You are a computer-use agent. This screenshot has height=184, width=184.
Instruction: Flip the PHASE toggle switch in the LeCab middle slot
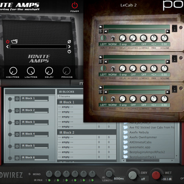coord(113,68)
